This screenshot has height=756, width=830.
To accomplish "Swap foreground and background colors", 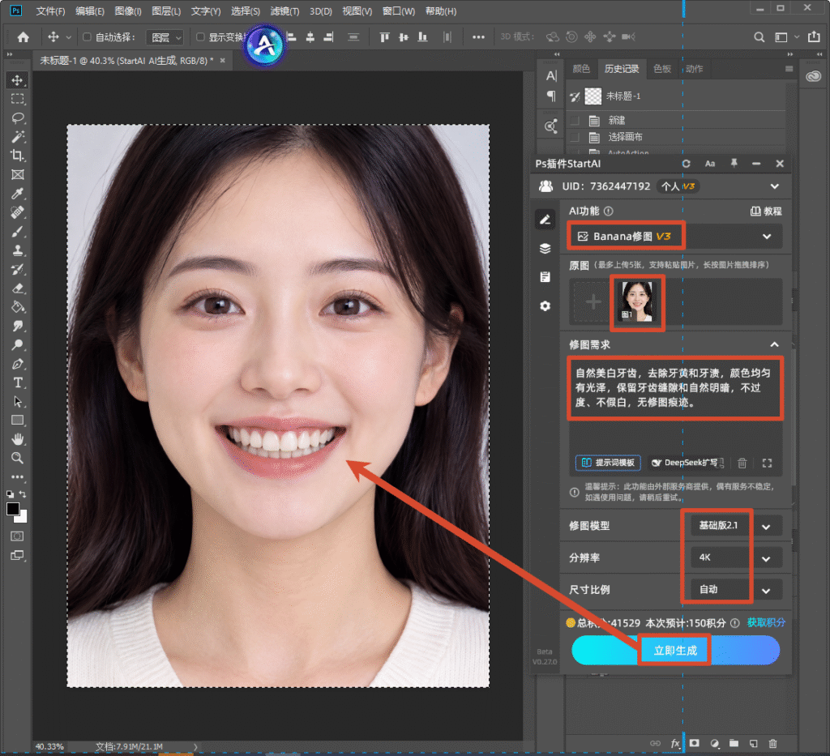I will (x=23, y=493).
